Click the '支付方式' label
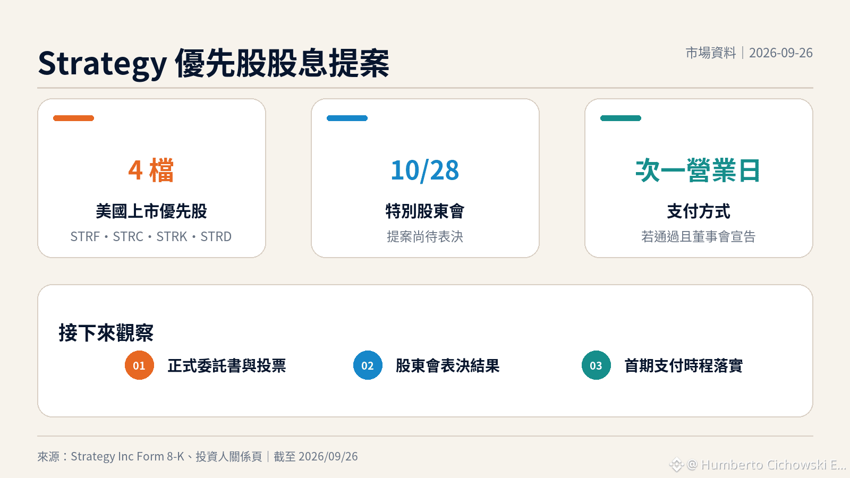Image resolution: width=850 pixels, height=478 pixels. [699, 211]
